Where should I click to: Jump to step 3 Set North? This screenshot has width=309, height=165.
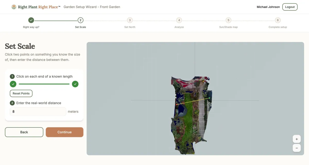pos(130,20)
